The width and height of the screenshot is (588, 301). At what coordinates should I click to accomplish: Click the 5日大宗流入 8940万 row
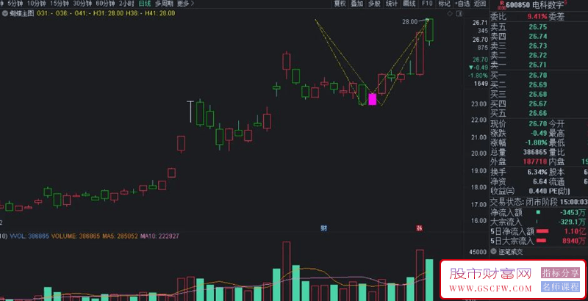[x=539, y=241]
